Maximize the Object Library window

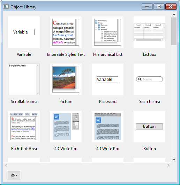coord(159,7)
